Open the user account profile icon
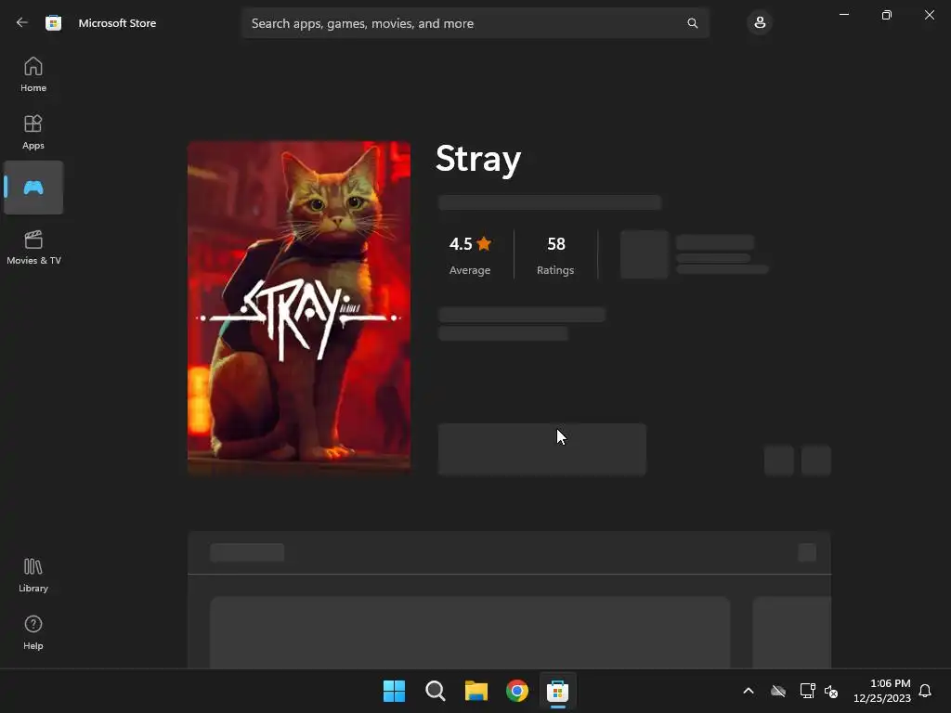Screen dimensions: 951x713 760,22
